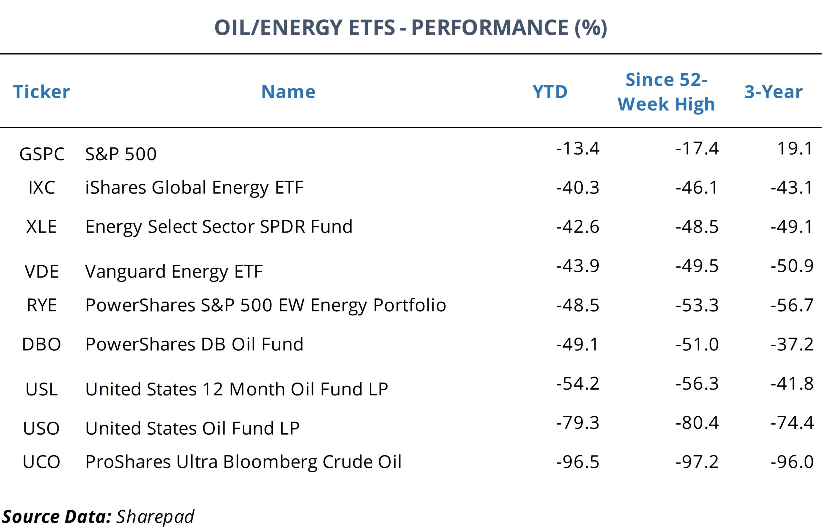Click the USO ticker symbol
The image size is (823, 531).
tap(41, 428)
